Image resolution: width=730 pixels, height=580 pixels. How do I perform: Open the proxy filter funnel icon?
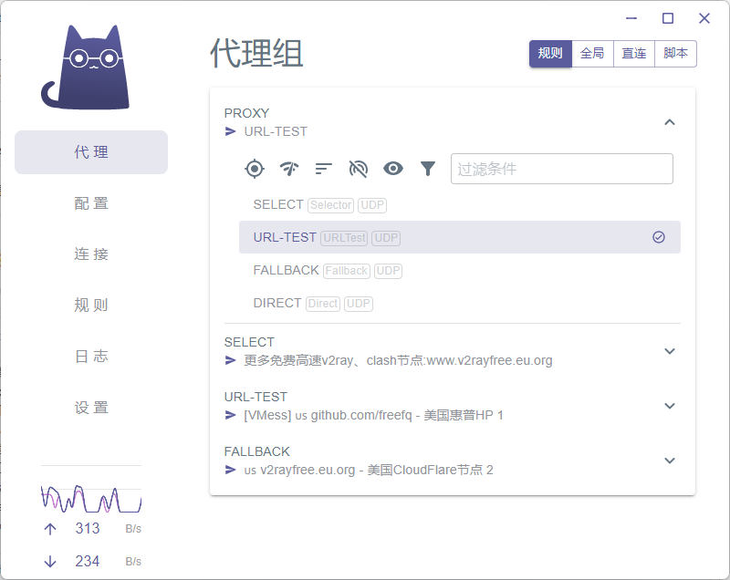[427, 169]
